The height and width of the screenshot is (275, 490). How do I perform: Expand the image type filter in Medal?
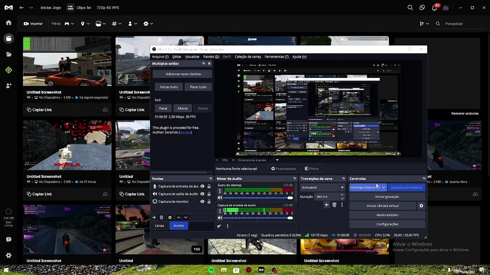(101, 24)
